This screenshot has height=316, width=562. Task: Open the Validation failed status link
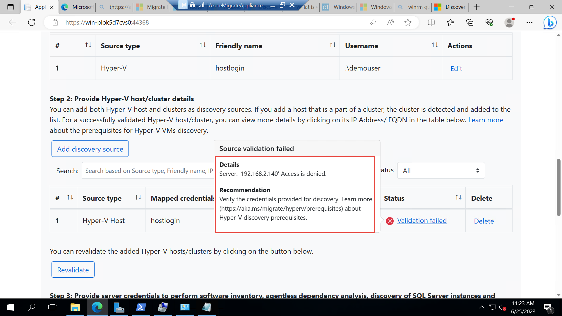(x=422, y=221)
